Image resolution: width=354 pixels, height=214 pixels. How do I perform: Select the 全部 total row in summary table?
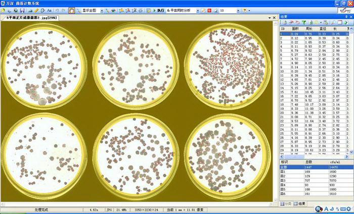tap(286, 166)
